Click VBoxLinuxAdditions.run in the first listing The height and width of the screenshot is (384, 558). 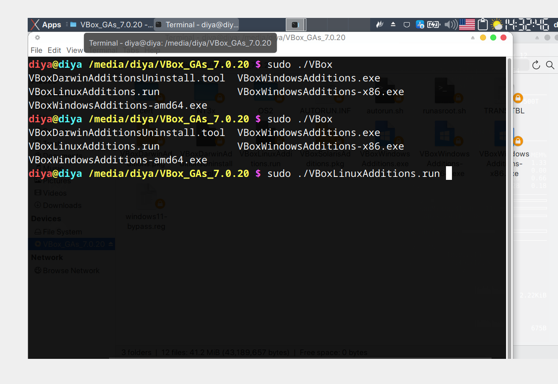click(94, 92)
